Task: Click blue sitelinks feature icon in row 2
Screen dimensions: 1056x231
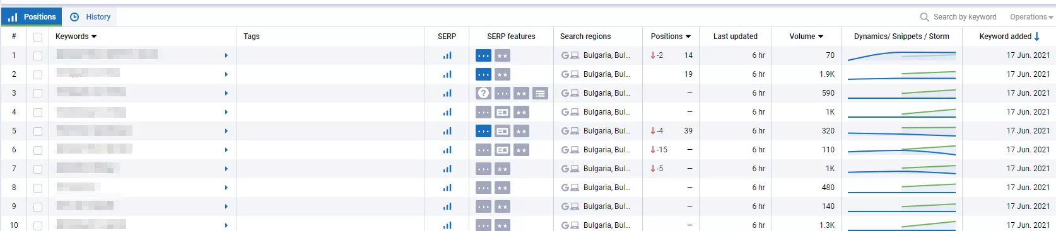Action: tap(483, 74)
